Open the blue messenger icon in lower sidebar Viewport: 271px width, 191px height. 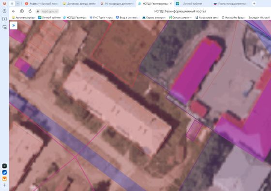(x=4, y=172)
